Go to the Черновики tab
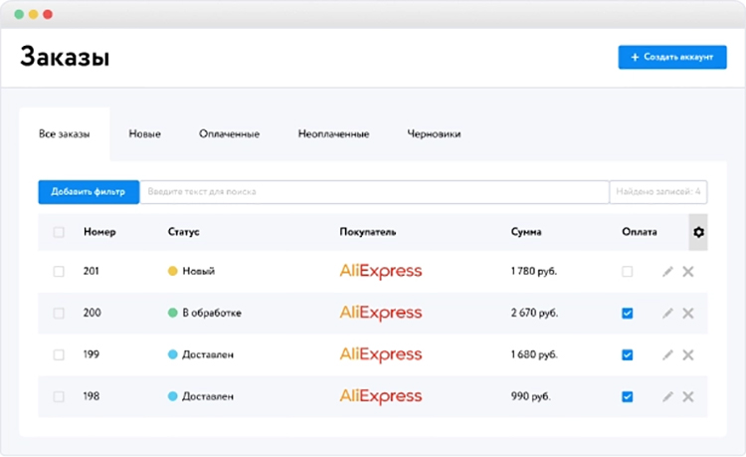The image size is (746, 457). [434, 134]
